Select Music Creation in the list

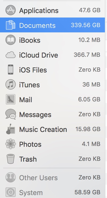52,129
